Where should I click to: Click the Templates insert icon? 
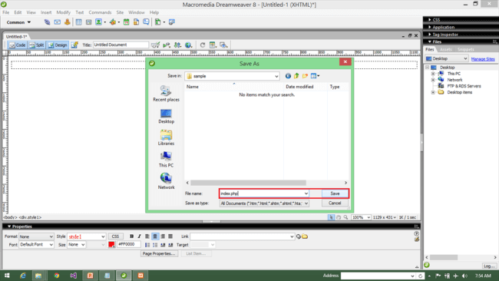pyautogui.click(x=158, y=22)
